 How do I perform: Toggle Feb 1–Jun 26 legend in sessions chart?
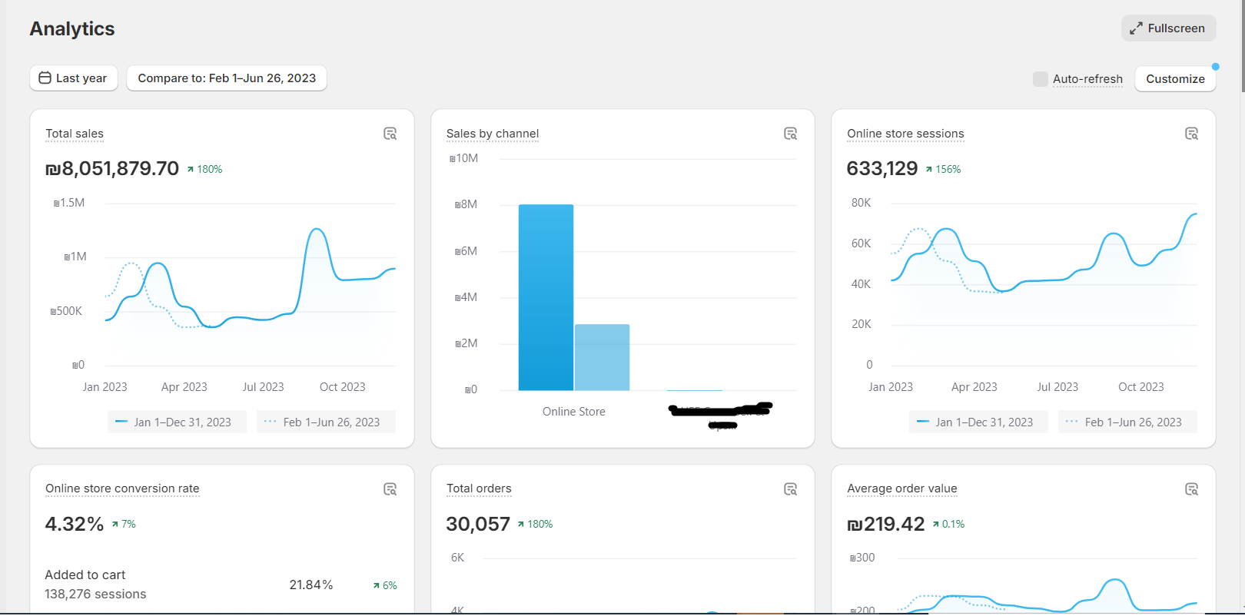pos(1127,422)
